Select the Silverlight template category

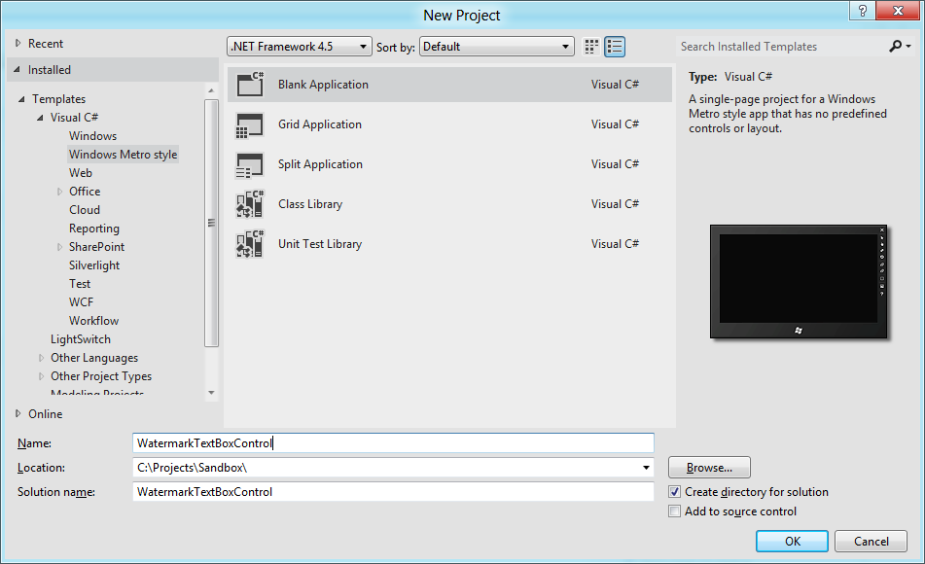(94, 265)
